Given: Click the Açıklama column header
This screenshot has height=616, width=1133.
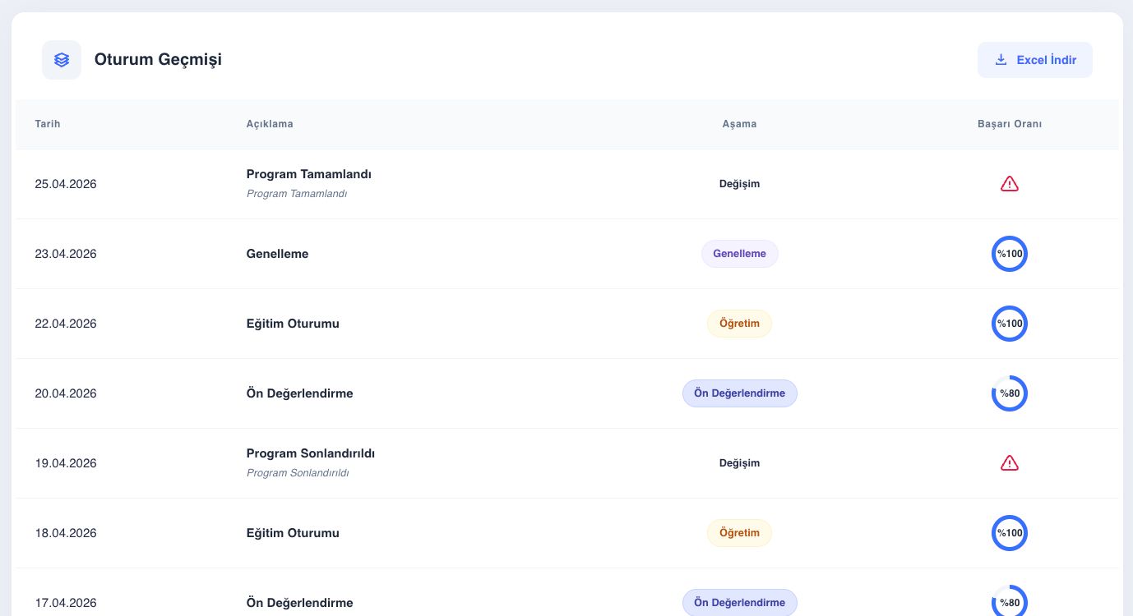Looking at the screenshot, I should click(270, 124).
